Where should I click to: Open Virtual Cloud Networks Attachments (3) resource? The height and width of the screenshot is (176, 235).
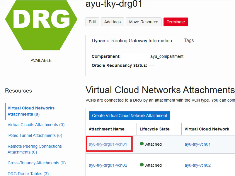31,111
